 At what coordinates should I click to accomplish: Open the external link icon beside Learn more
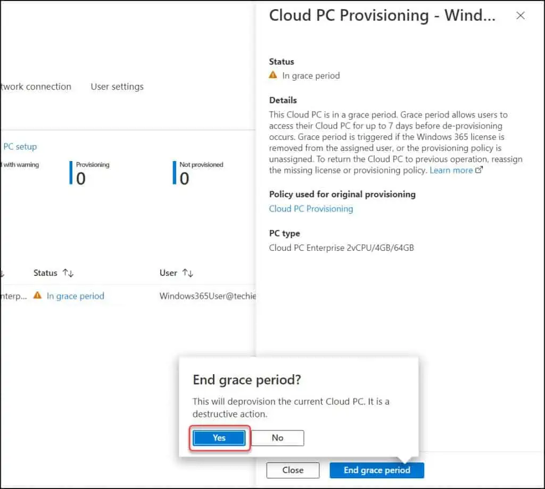click(478, 170)
